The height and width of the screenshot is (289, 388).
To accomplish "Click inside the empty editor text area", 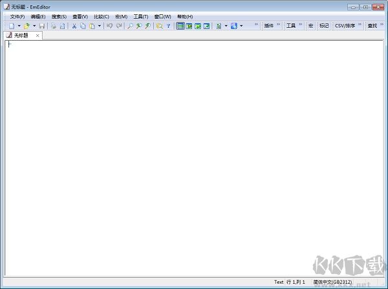I will click(x=194, y=158).
